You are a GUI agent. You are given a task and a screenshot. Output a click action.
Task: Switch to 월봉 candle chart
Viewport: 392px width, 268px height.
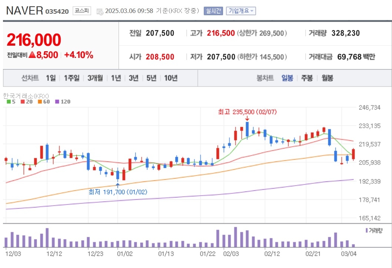point(327,78)
